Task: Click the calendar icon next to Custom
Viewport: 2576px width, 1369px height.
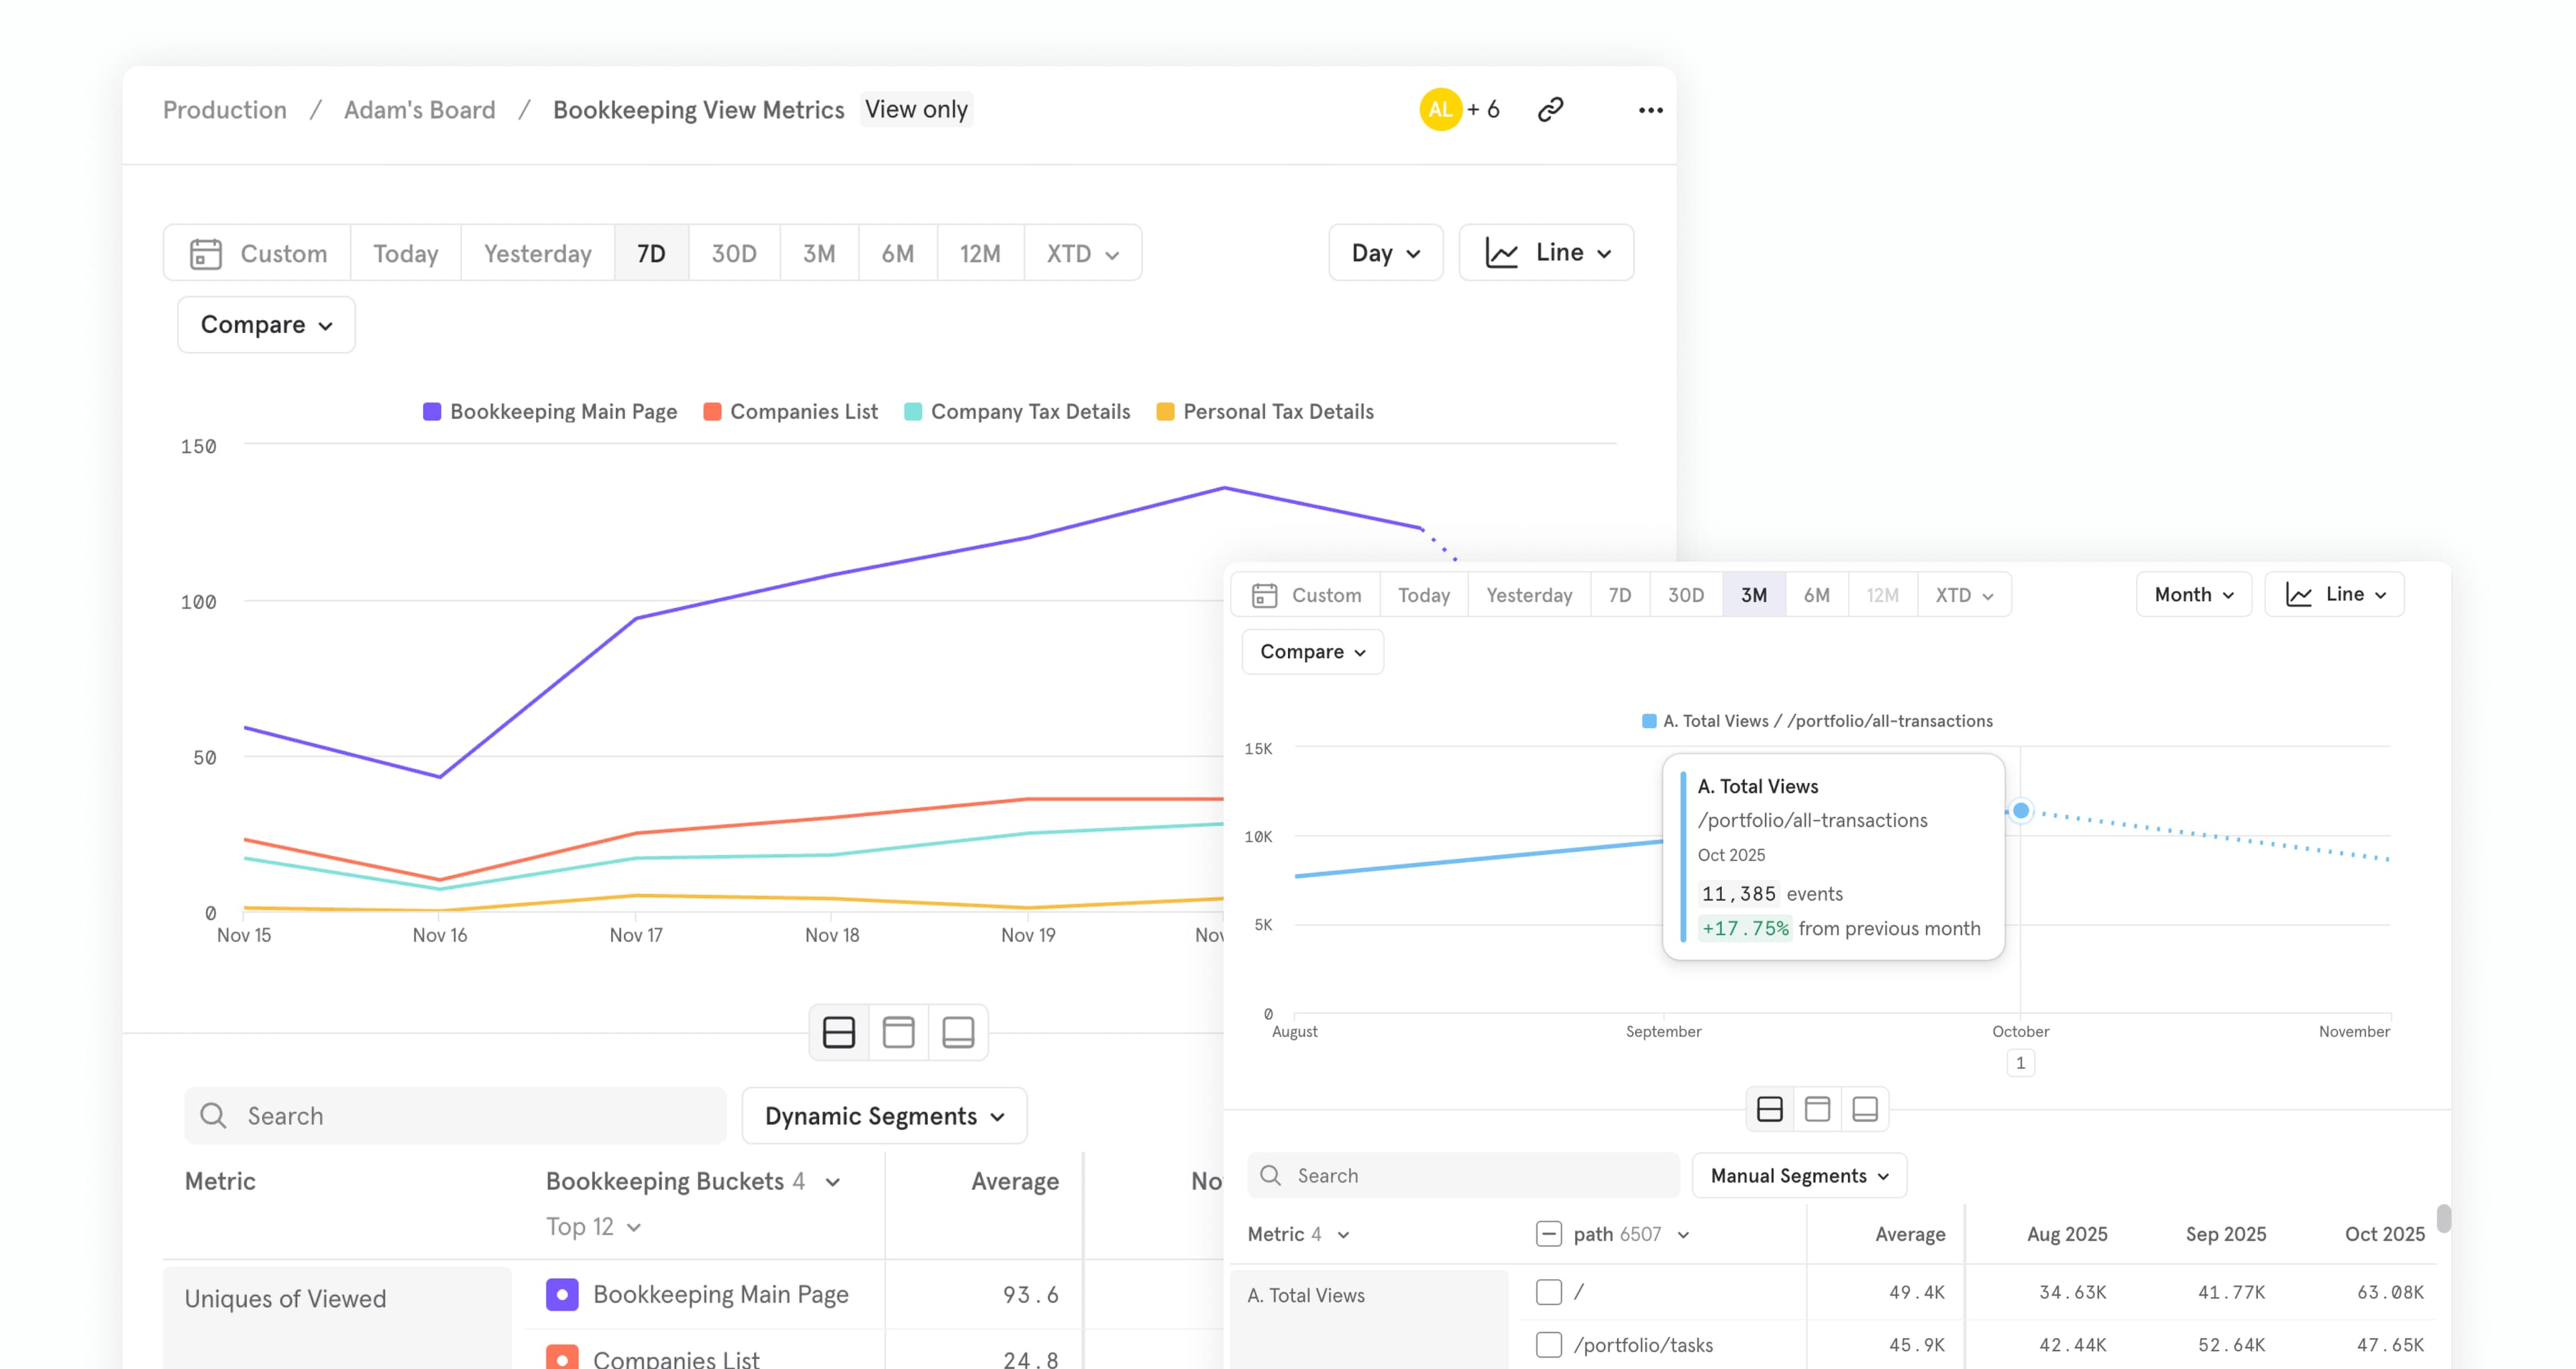Action: 205,253
